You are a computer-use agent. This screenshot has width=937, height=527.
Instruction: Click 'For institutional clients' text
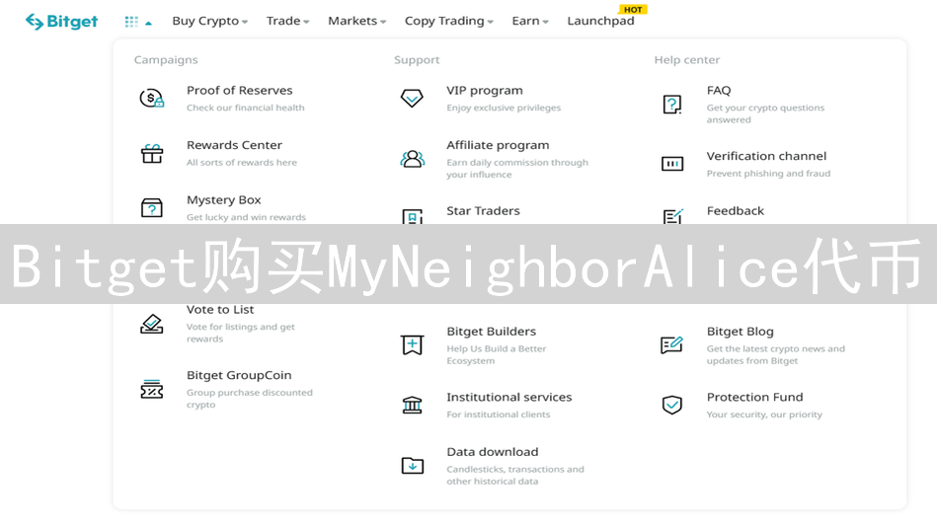point(499,414)
